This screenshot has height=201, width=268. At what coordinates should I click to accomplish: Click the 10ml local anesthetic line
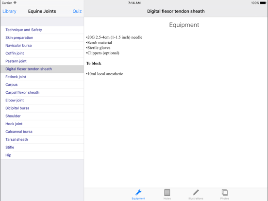click(104, 74)
